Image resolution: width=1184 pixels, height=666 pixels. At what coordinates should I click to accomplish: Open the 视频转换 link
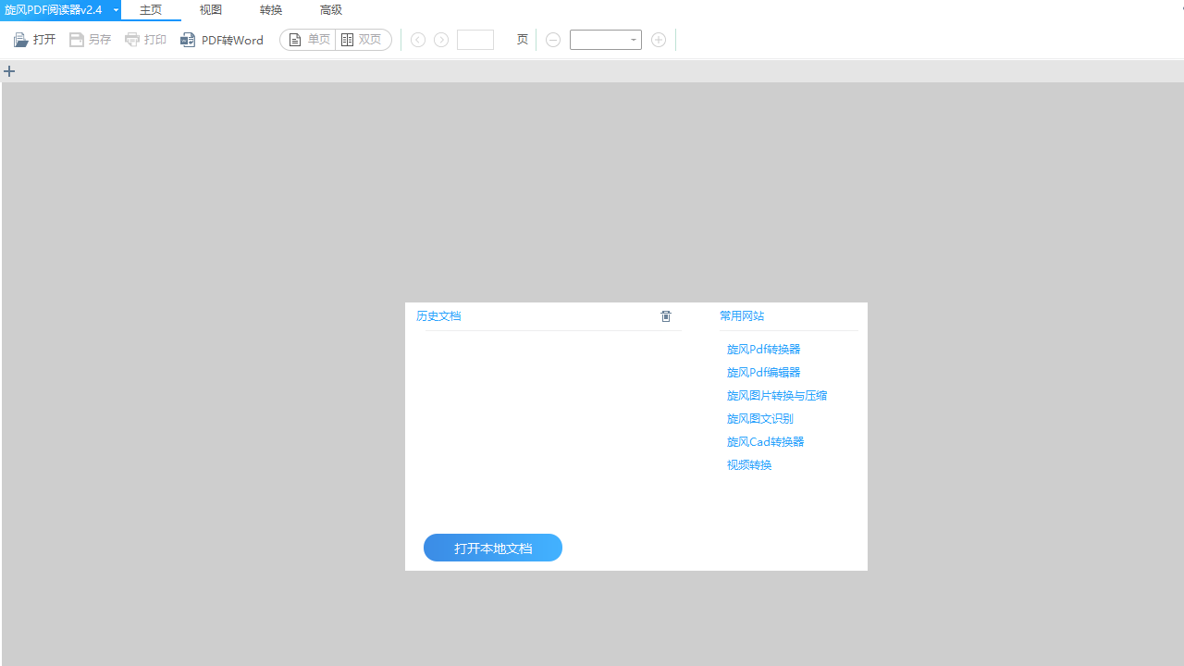click(x=749, y=464)
